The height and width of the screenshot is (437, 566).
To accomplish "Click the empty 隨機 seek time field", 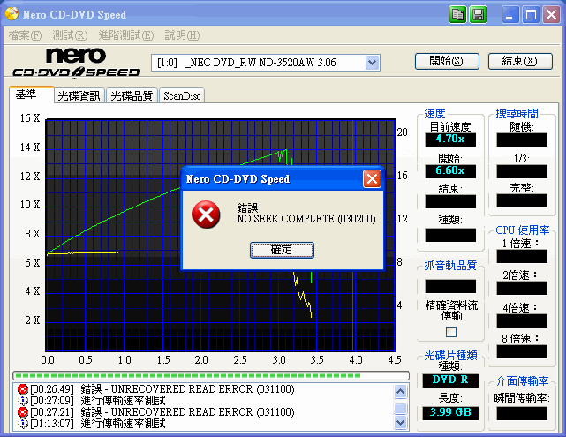I will (522, 139).
